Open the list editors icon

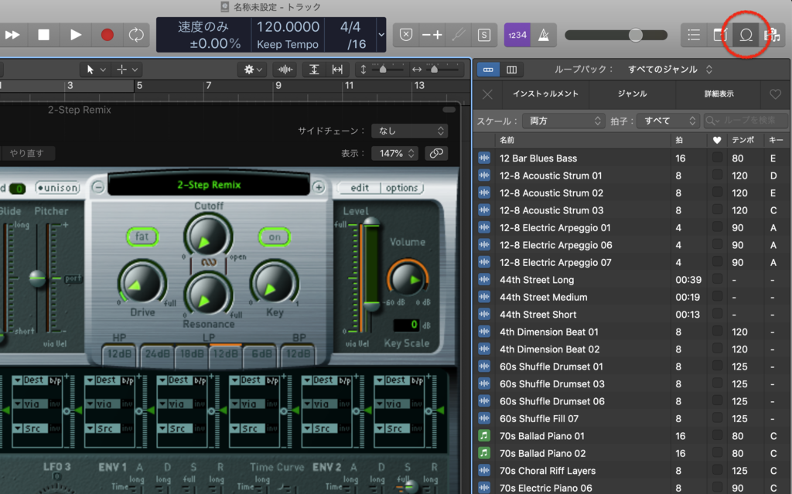pyautogui.click(x=694, y=35)
